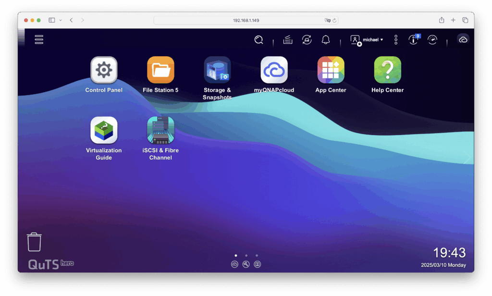Screen dimensions: 492x296
Task: Launch the App Center
Action: pos(331,70)
